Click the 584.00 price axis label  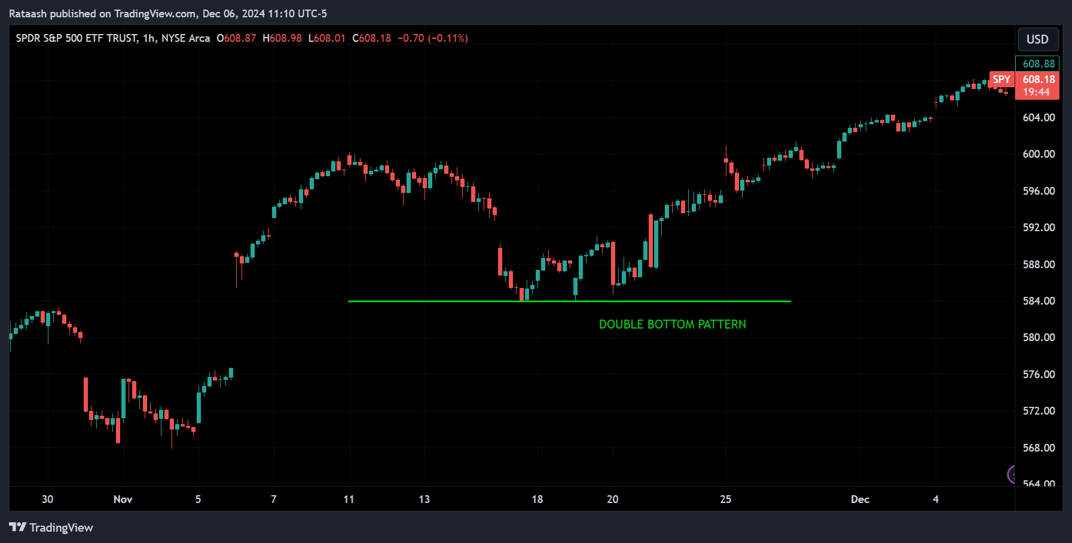1039,301
